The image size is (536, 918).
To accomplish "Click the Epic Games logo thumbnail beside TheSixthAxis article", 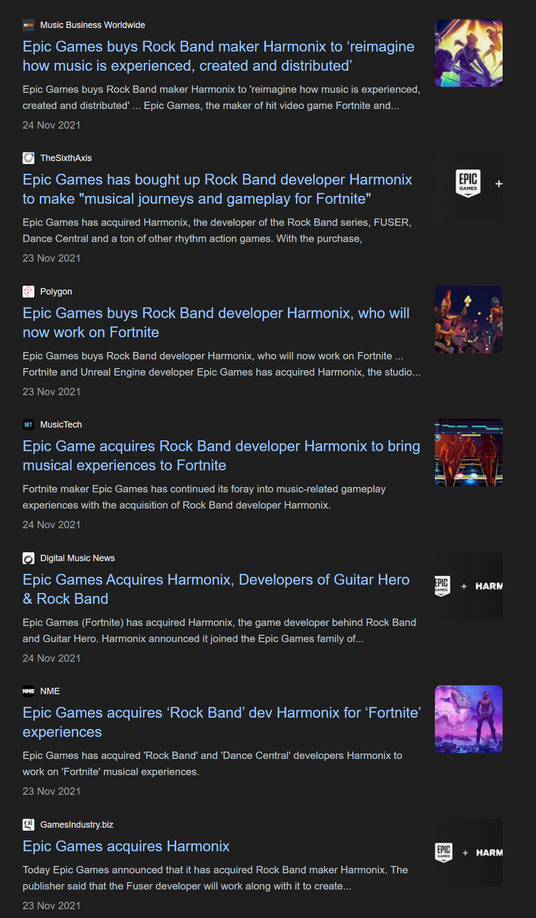I will coord(469,186).
